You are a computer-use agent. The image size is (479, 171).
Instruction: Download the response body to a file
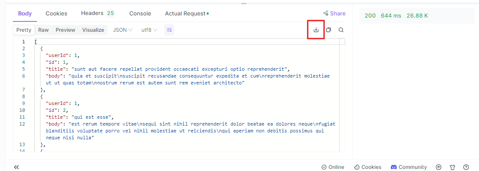tap(316, 30)
